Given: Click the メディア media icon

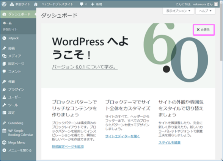Looking at the screenshot, I should pyautogui.click(x=4, y=56).
